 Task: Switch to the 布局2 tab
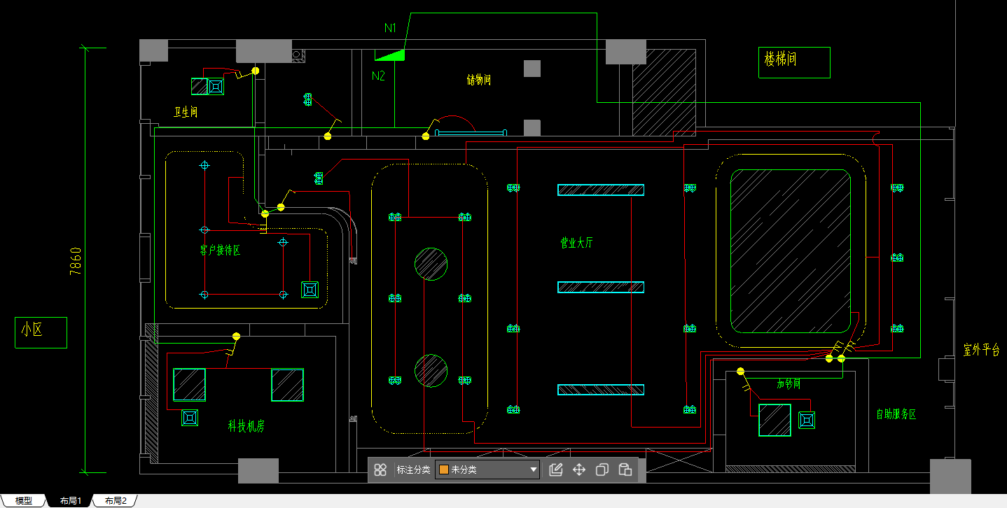click(x=116, y=501)
